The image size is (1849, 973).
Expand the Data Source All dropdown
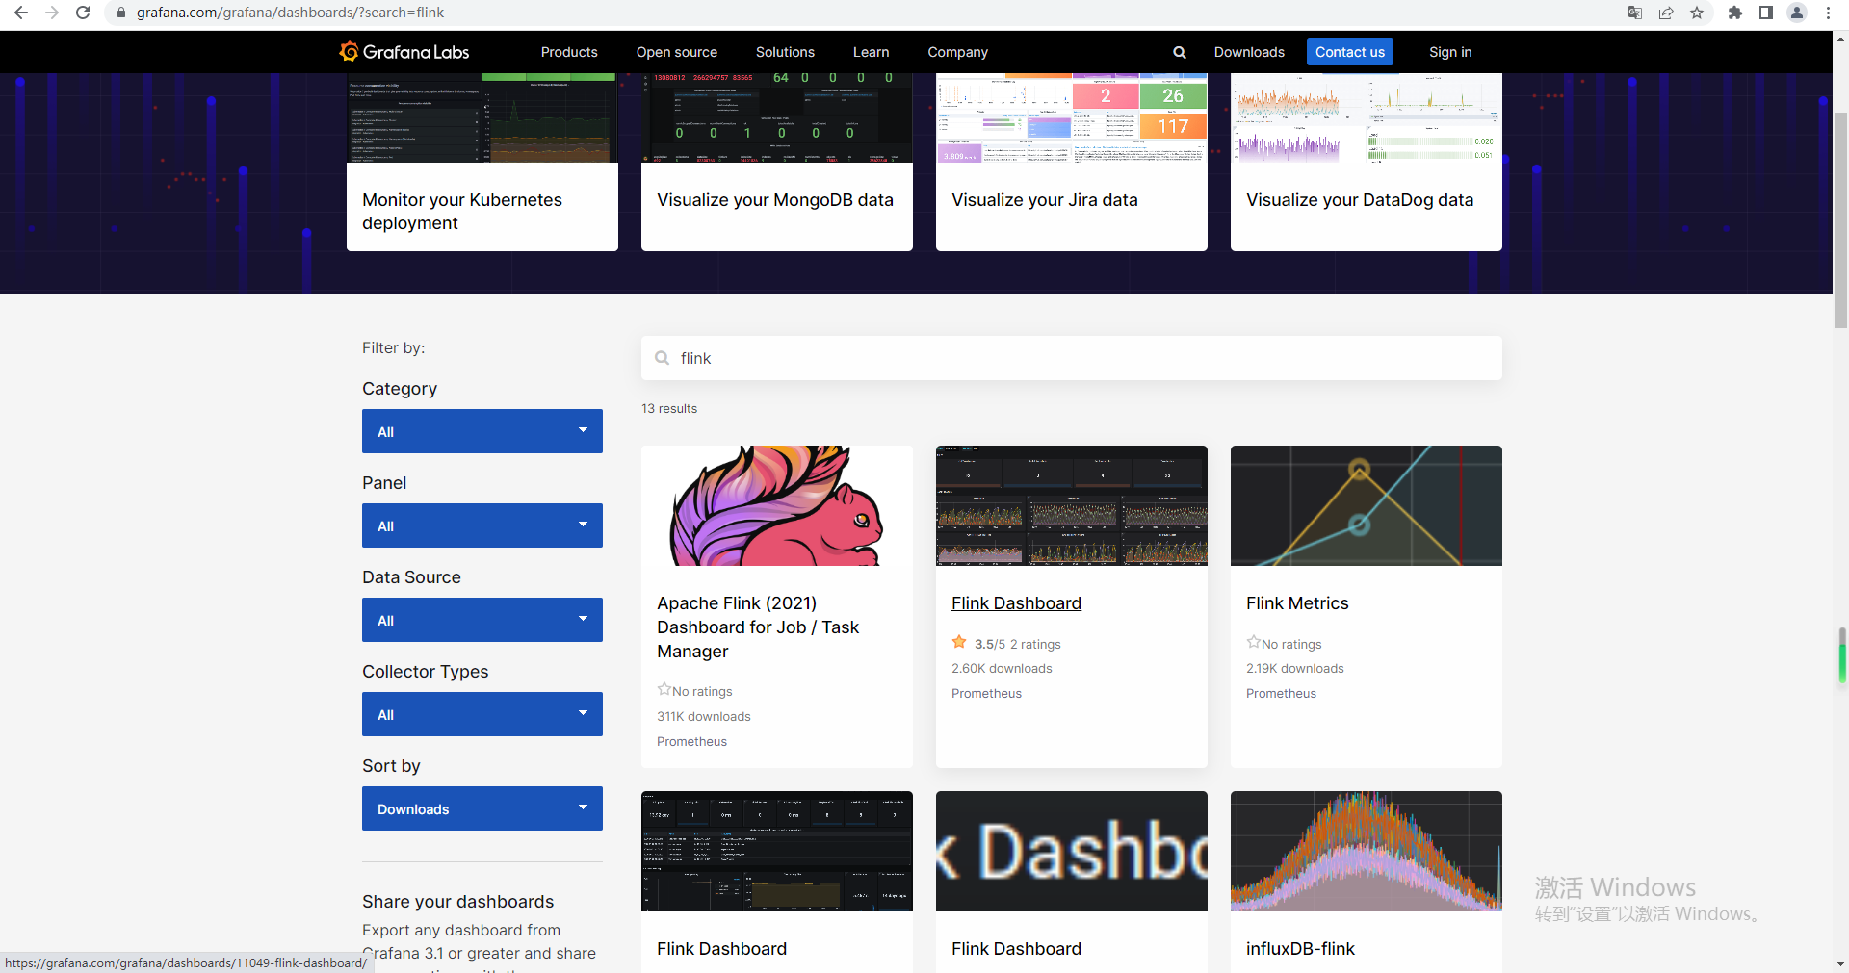tap(482, 620)
